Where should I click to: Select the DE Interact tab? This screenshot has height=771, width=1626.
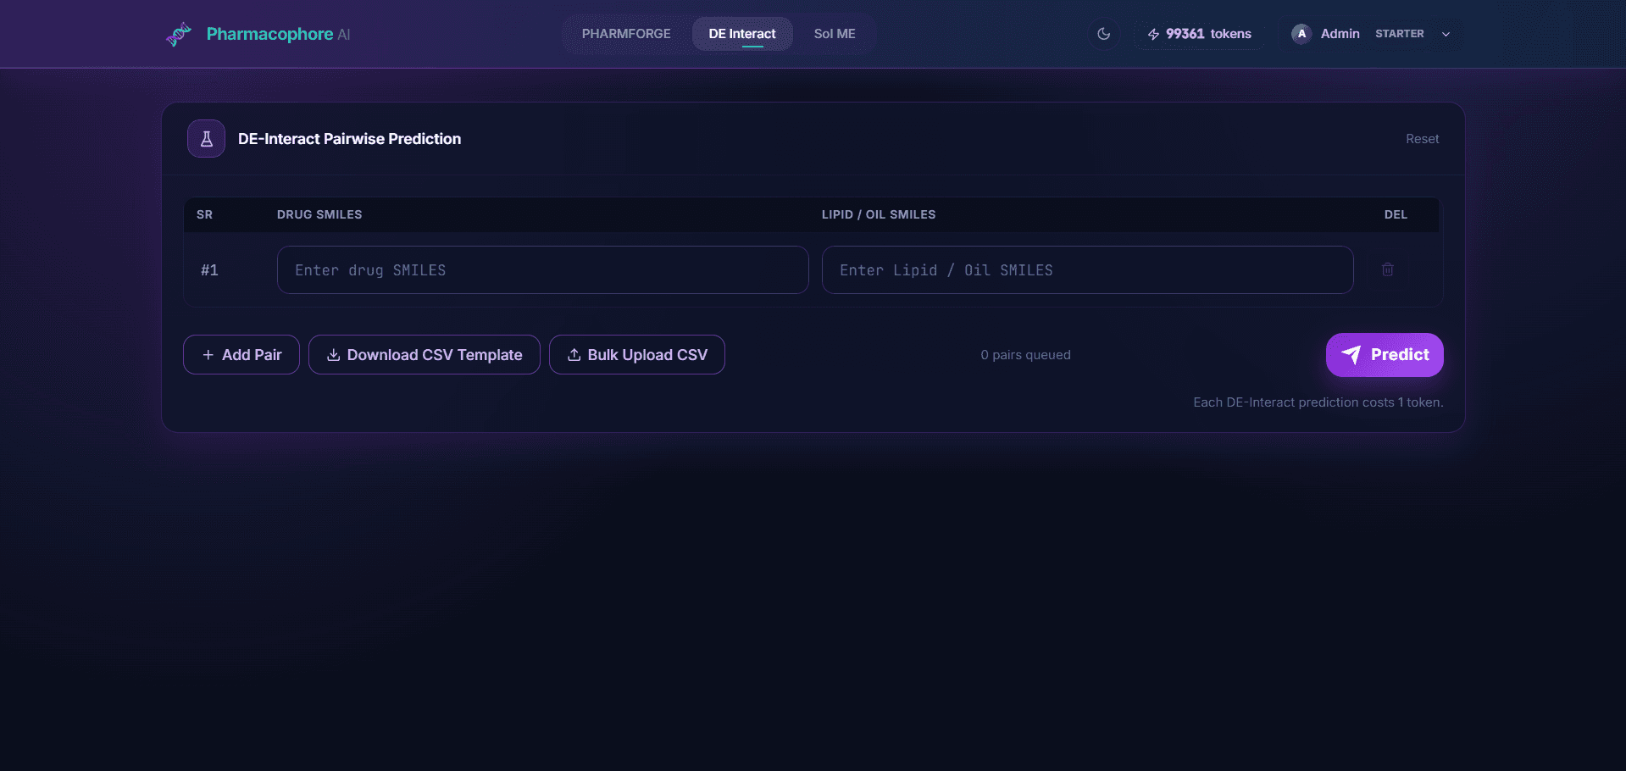[741, 34]
